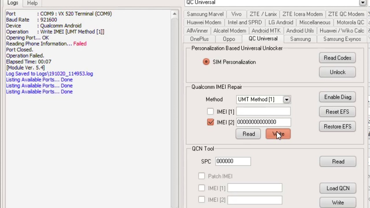The image size is (370, 208).
Task: Click the Enable Diag button
Action: [337, 97]
